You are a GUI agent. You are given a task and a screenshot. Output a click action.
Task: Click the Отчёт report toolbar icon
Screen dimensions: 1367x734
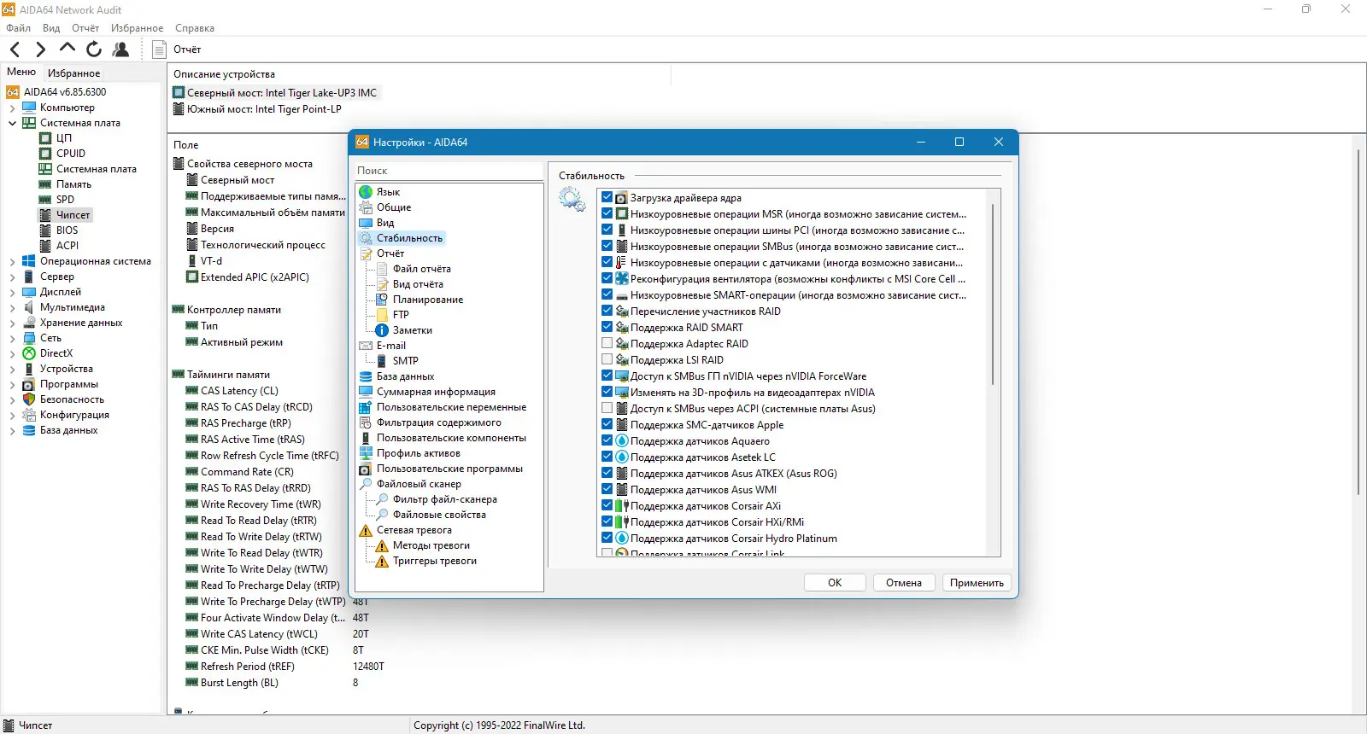click(159, 50)
